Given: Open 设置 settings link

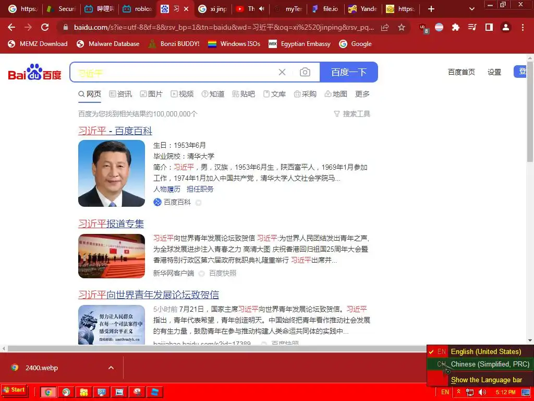Looking at the screenshot, I should coord(494,72).
